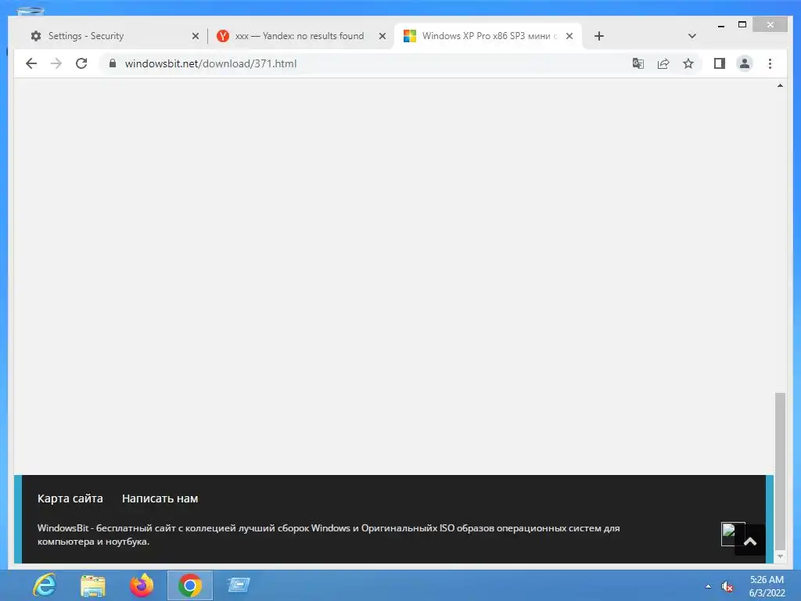The image size is (801, 601).
Task: Minimize the Chrome window
Action: point(720,24)
